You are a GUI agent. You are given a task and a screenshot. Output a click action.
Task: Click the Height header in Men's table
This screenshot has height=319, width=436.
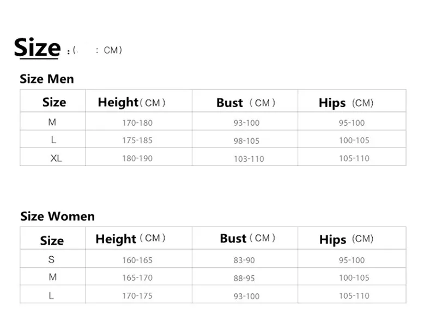[x=131, y=102]
